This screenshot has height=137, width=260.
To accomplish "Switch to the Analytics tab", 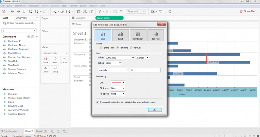I will point(21,18).
